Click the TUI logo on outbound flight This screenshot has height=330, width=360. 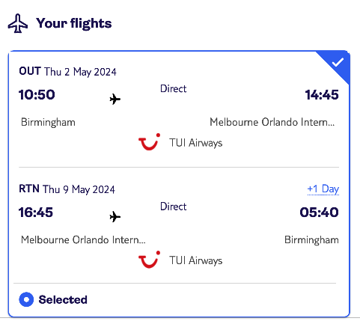pos(149,142)
